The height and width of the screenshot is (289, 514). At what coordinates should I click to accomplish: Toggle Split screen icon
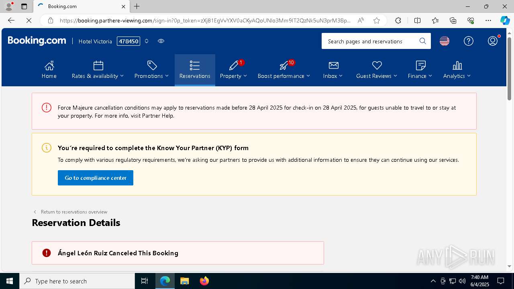417,20
